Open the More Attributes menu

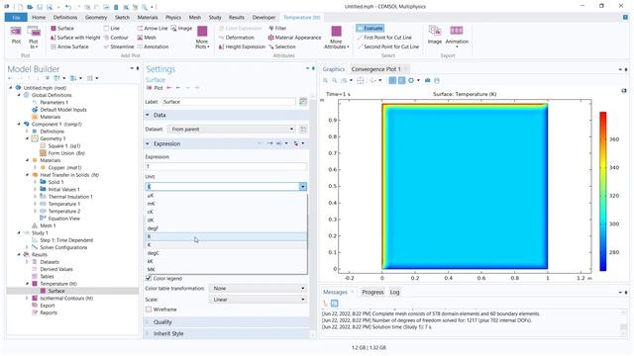click(336, 38)
